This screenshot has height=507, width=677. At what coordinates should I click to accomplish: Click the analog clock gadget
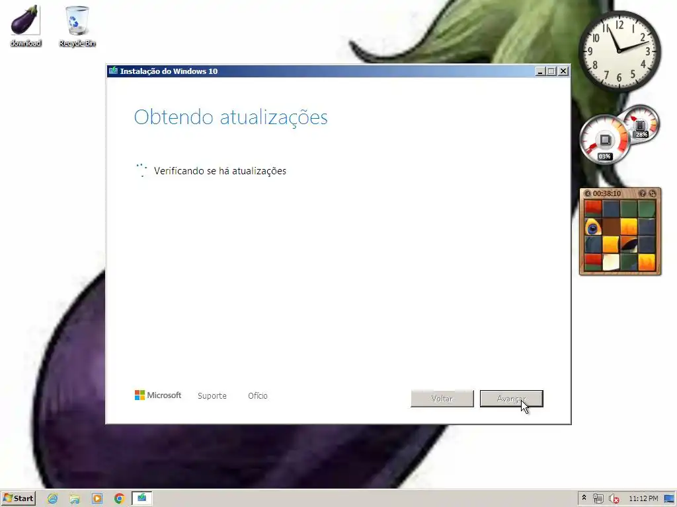(619, 51)
